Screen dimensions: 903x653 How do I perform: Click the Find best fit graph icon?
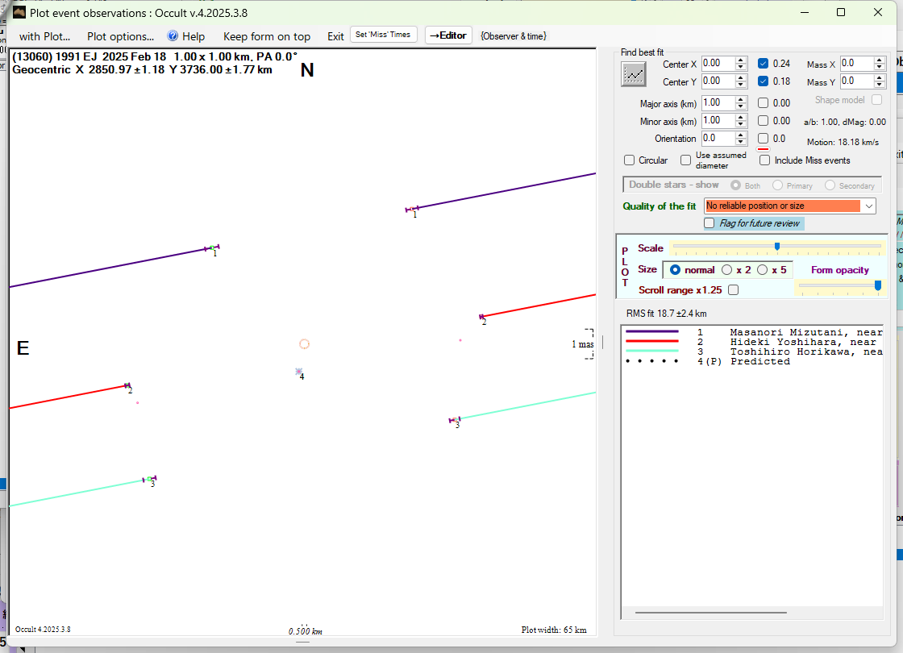pos(635,74)
